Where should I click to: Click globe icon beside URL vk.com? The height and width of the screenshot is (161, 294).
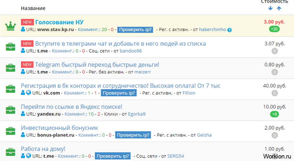pyautogui.click(x=29, y=93)
